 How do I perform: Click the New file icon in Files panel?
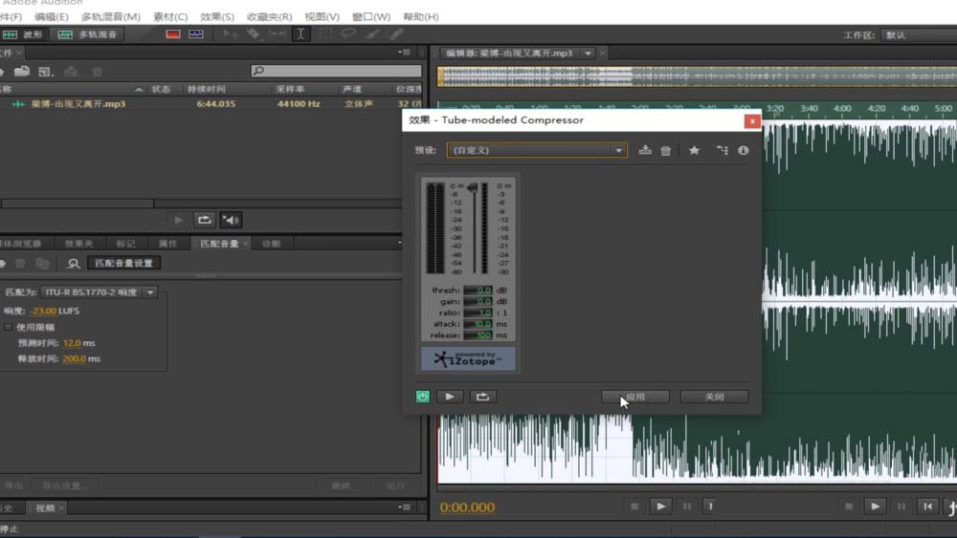click(x=45, y=72)
